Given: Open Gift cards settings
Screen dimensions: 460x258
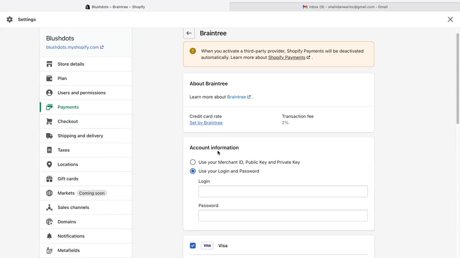Looking at the screenshot, I should 86,178.
